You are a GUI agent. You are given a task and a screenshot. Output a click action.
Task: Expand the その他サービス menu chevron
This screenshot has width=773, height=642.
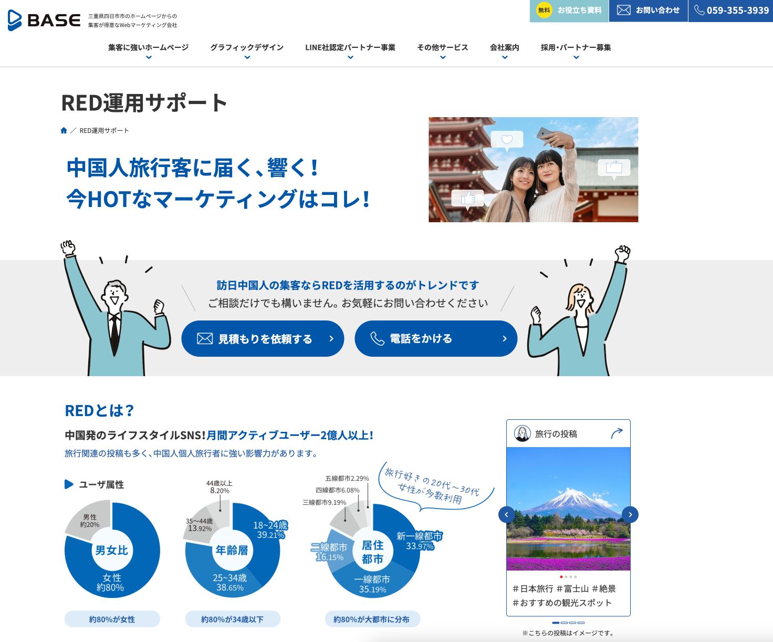[443, 57]
